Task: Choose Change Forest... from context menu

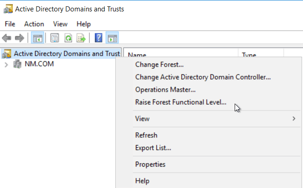Action: point(159,64)
